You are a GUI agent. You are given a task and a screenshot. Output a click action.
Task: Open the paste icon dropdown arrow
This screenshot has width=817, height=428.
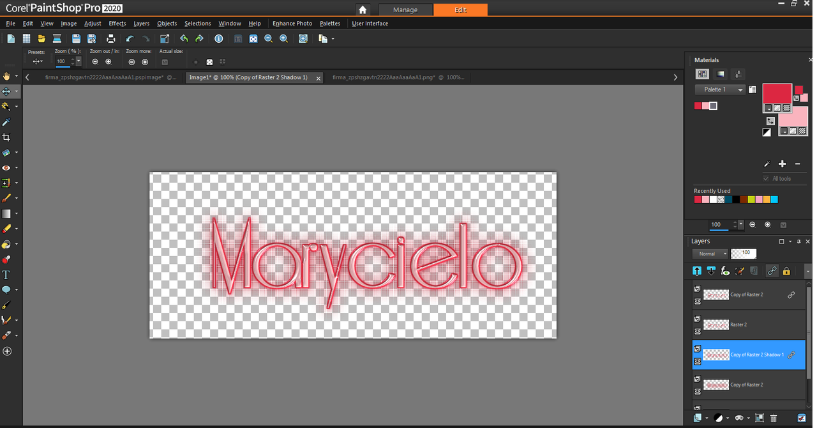[333, 39]
